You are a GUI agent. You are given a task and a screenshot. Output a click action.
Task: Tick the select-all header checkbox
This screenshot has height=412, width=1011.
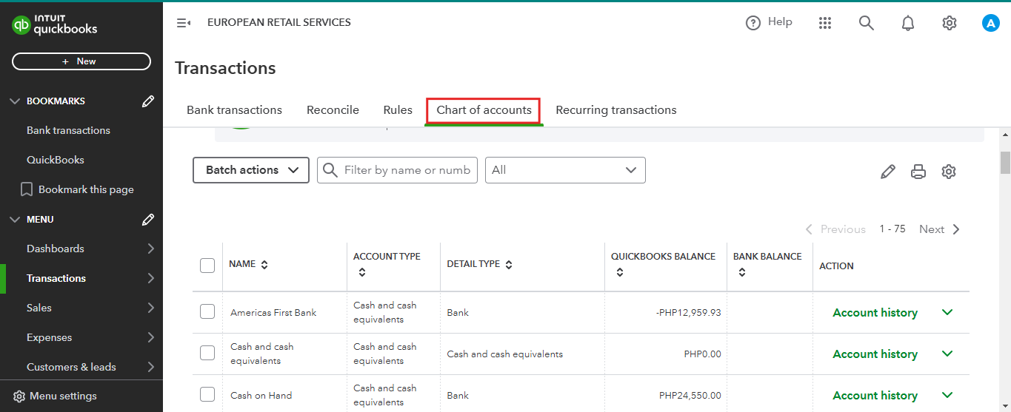(x=207, y=266)
